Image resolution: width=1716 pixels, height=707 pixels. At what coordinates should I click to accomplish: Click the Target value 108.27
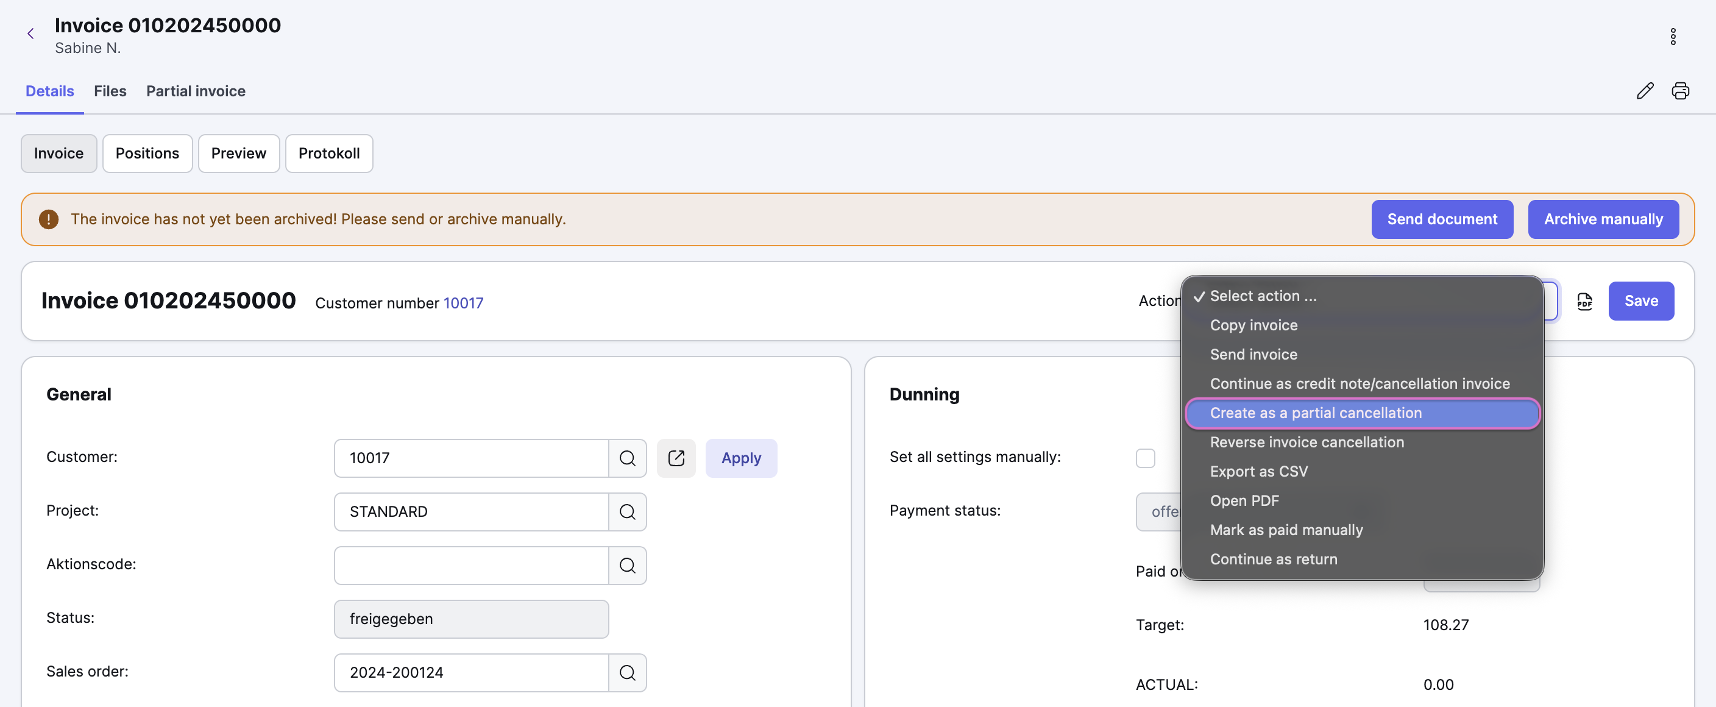point(1445,625)
